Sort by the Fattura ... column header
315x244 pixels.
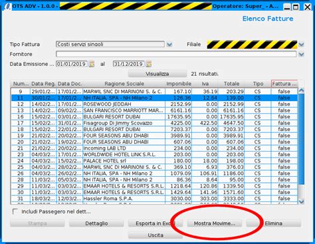[284, 84]
